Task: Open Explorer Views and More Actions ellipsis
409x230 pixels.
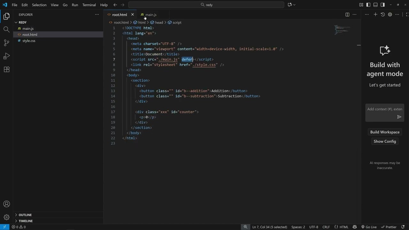Action: 97,14
